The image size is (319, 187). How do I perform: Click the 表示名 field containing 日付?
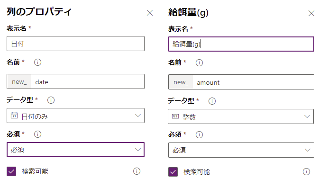click(75, 44)
